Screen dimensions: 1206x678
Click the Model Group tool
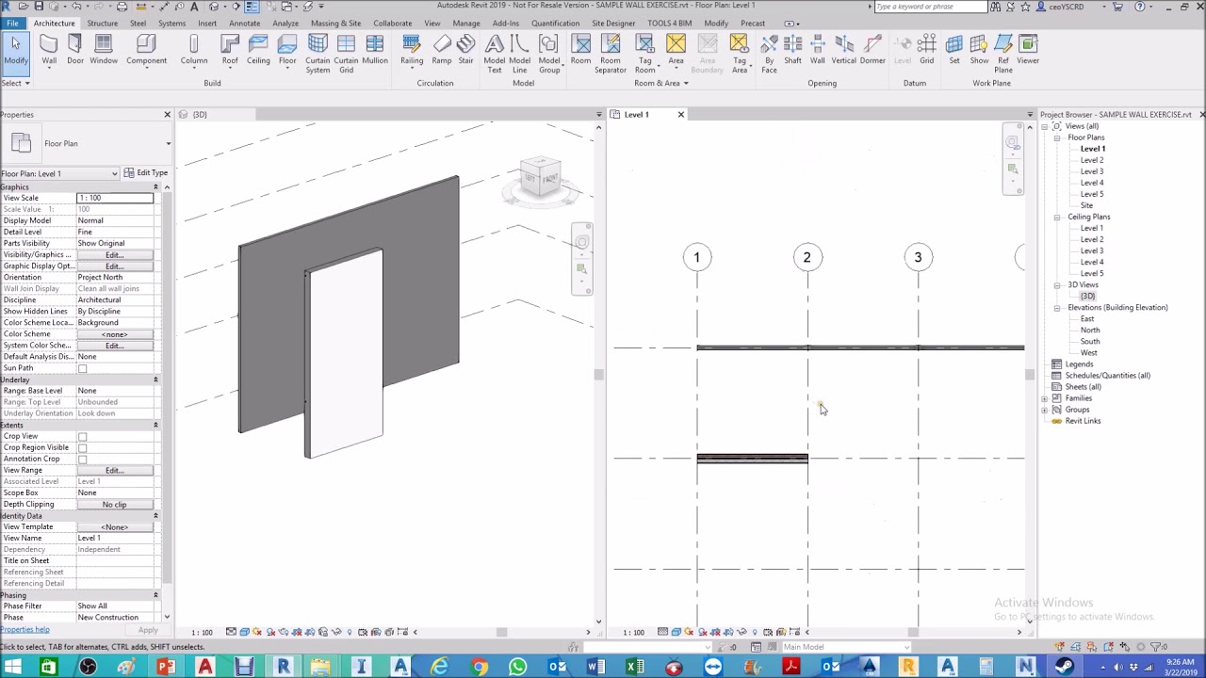click(549, 54)
